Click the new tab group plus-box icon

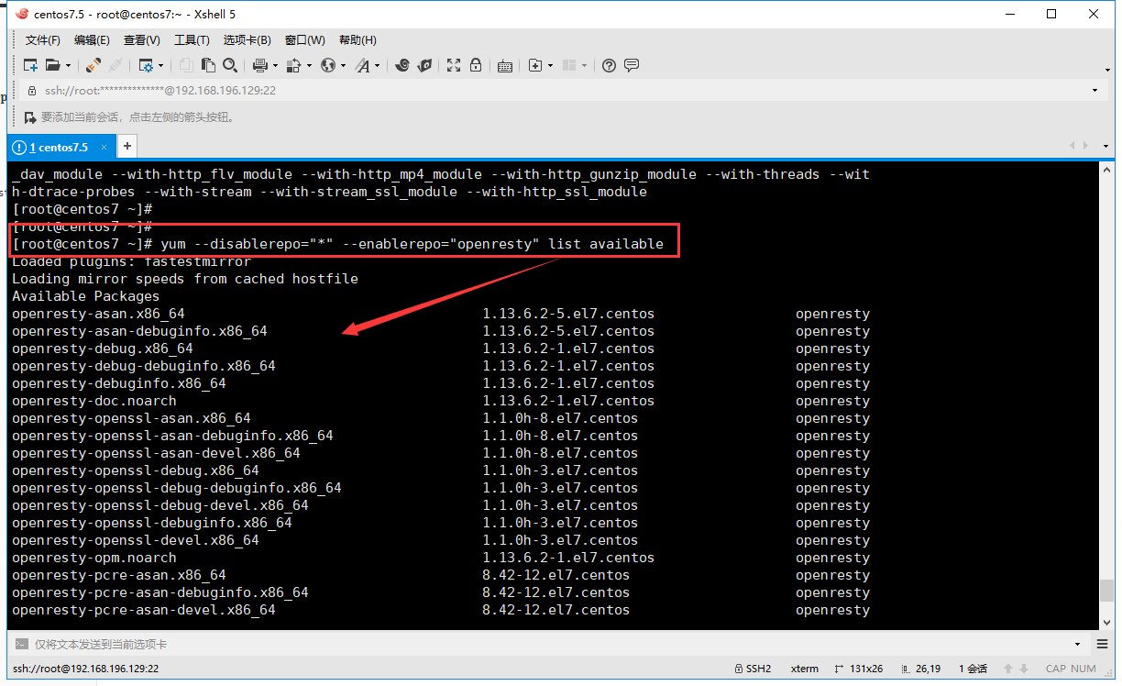point(534,65)
